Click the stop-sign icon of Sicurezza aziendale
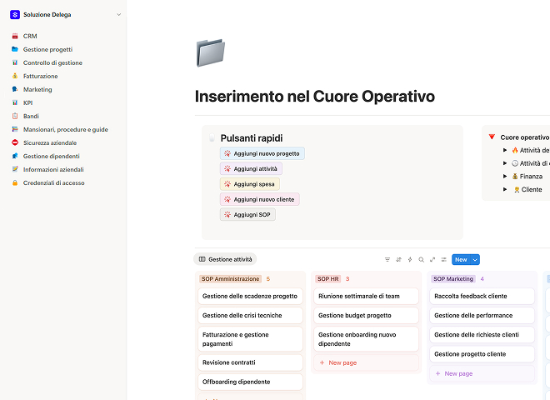 [x=15, y=142]
